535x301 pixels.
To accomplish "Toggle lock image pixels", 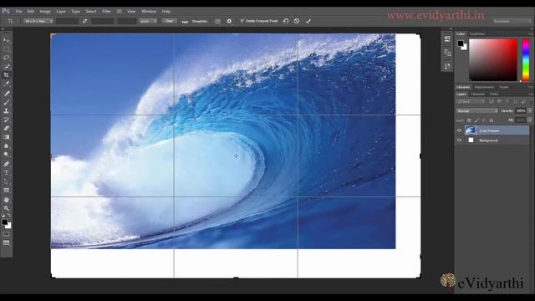I will [x=476, y=120].
